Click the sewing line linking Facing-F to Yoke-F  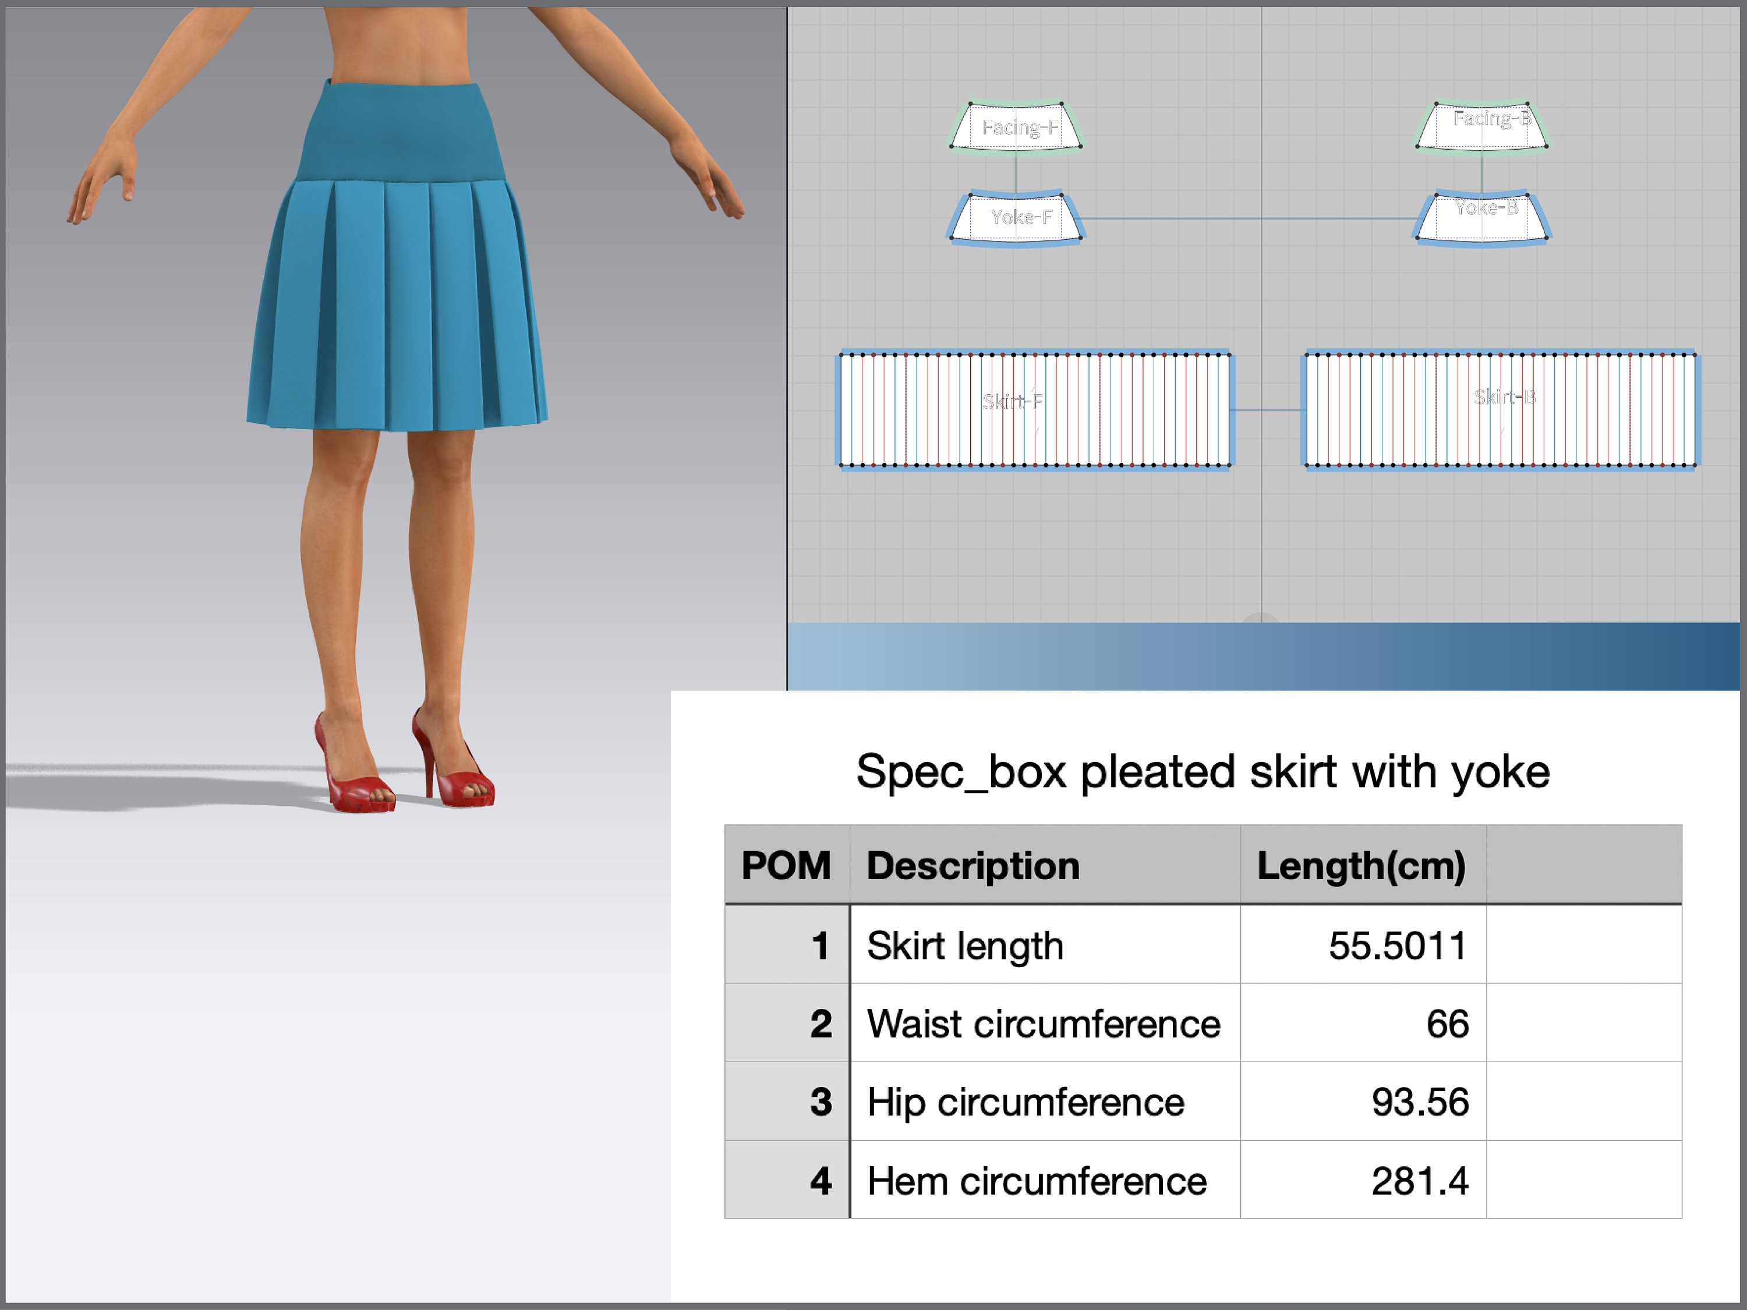[x=1016, y=172]
